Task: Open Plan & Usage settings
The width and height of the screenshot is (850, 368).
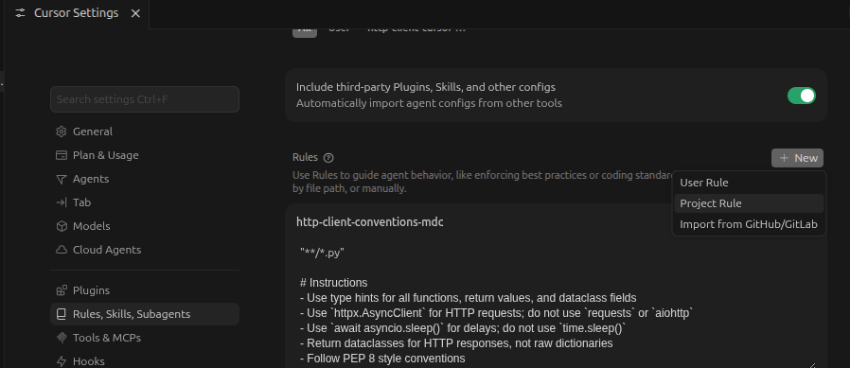Action: 145,155
